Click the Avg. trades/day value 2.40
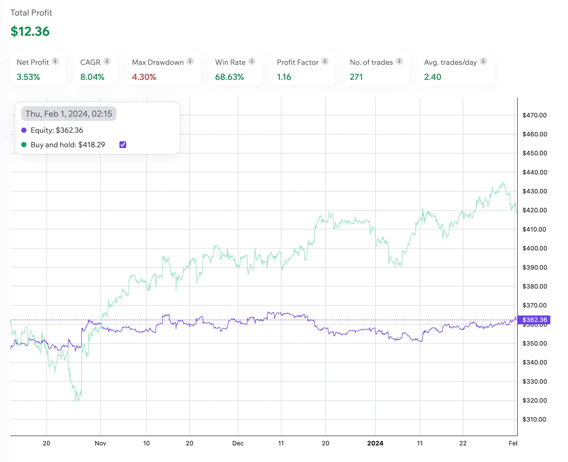568x462 pixels. click(432, 77)
